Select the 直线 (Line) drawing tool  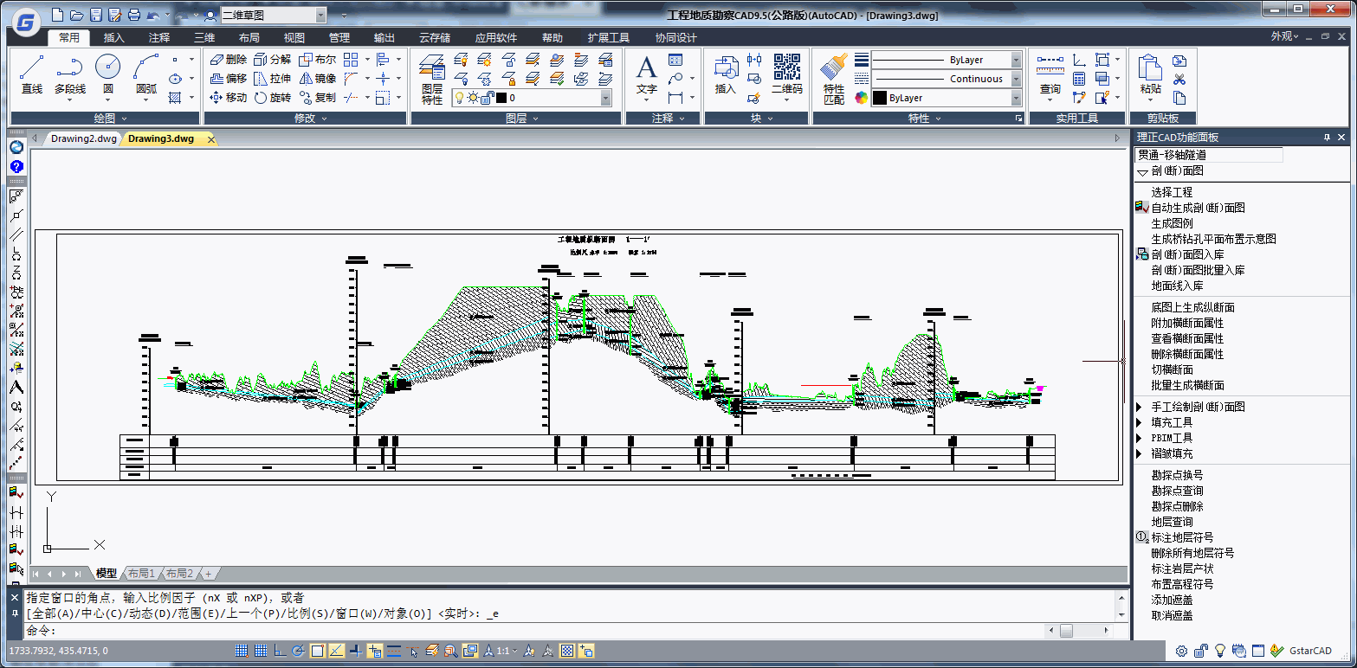32,74
